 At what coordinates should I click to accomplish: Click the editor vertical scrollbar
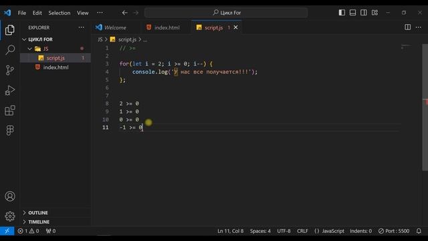pos(425,107)
